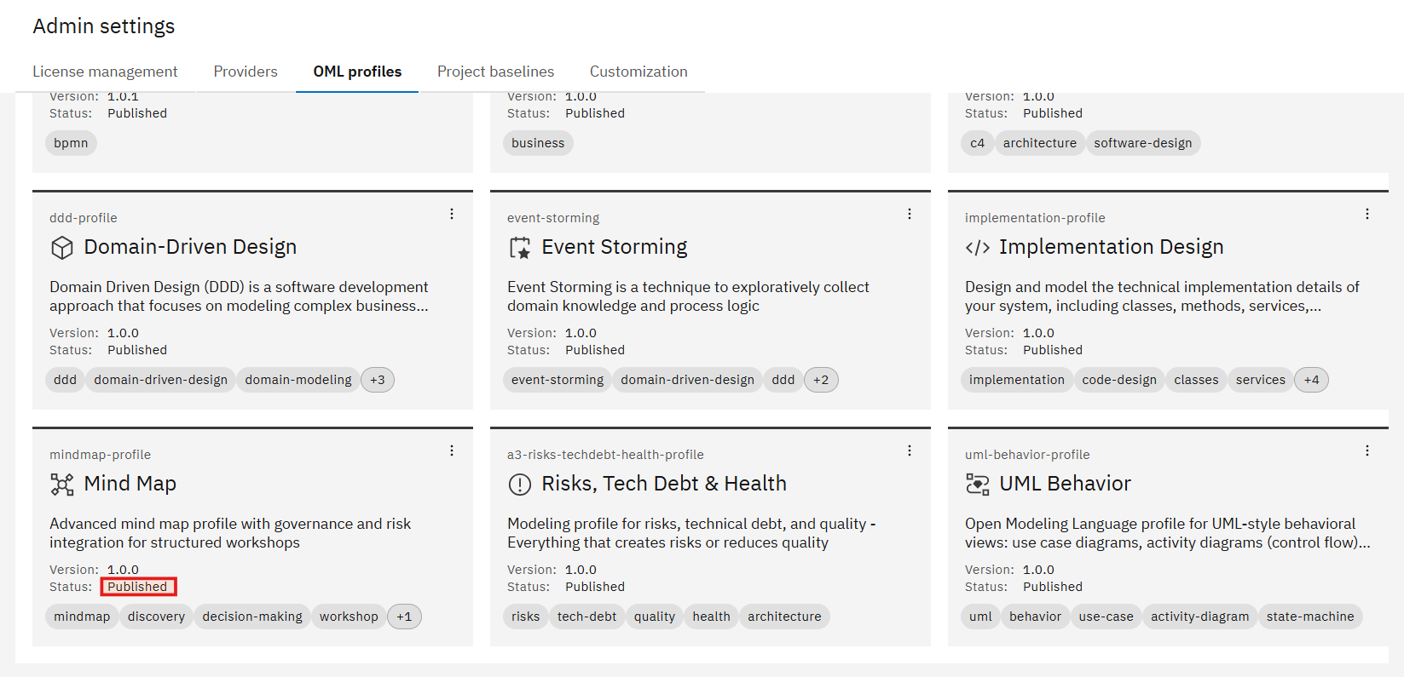Click the mindmap tag
The image size is (1404, 677).
click(x=82, y=617)
